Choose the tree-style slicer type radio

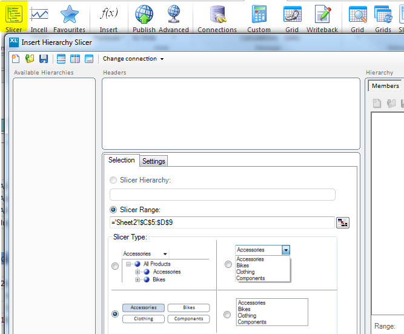pyautogui.click(x=115, y=266)
